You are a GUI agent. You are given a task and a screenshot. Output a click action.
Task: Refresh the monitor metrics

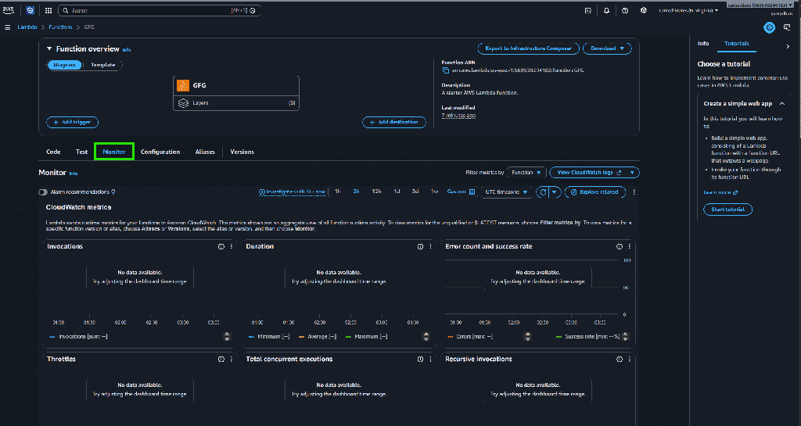click(x=543, y=192)
